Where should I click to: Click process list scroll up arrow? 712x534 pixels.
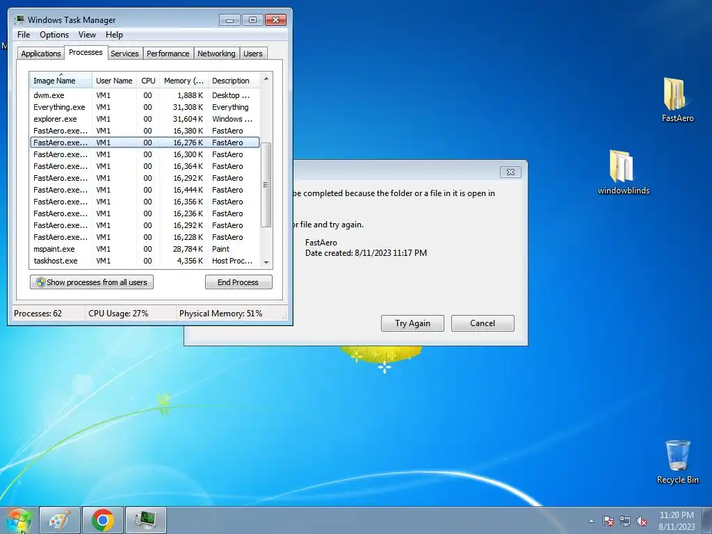pos(266,79)
